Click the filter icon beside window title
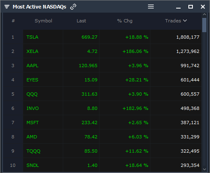Screen dimensions: 210x173 click(x=7, y=7)
